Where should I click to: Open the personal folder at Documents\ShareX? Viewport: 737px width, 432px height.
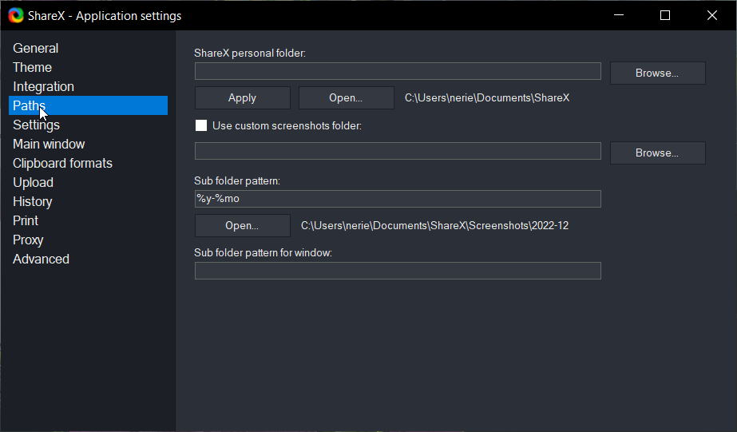click(x=346, y=97)
